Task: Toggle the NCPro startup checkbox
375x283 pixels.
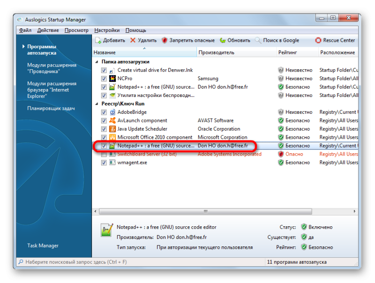Action: pos(104,79)
